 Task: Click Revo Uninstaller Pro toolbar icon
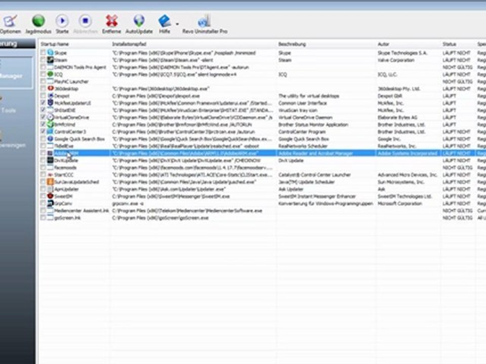(x=204, y=21)
